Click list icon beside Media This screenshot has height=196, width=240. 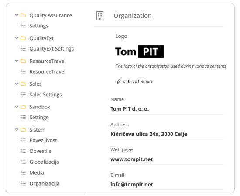pyautogui.click(x=23, y=172)
